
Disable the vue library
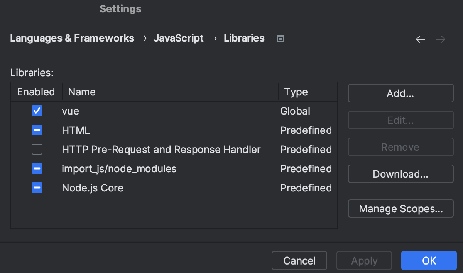(x=37, y=111)
